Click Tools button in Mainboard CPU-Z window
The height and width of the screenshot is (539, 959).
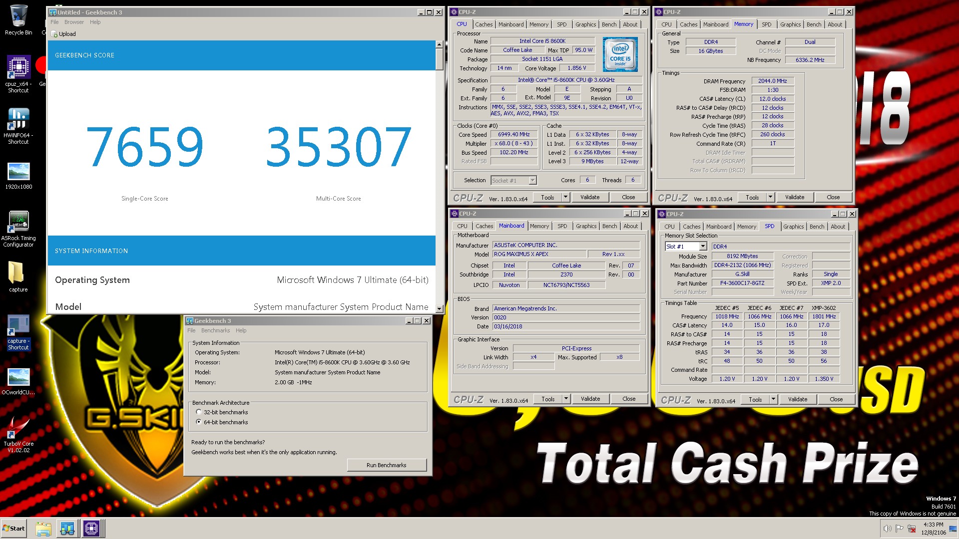click(548, 399)
